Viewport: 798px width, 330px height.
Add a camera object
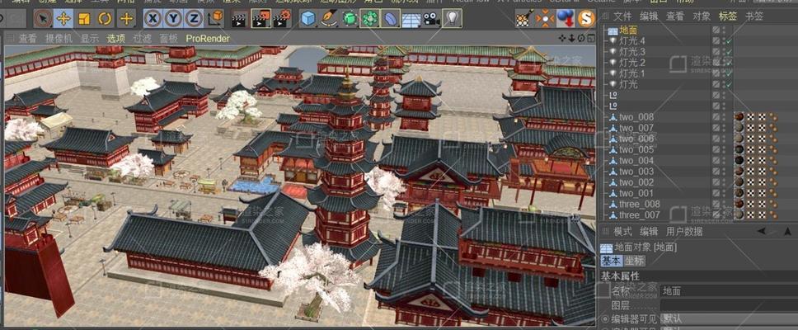(432, 19)
